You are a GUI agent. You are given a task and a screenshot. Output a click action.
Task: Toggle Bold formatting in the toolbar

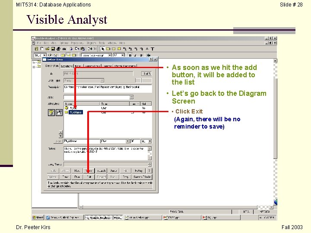[130, 55]
